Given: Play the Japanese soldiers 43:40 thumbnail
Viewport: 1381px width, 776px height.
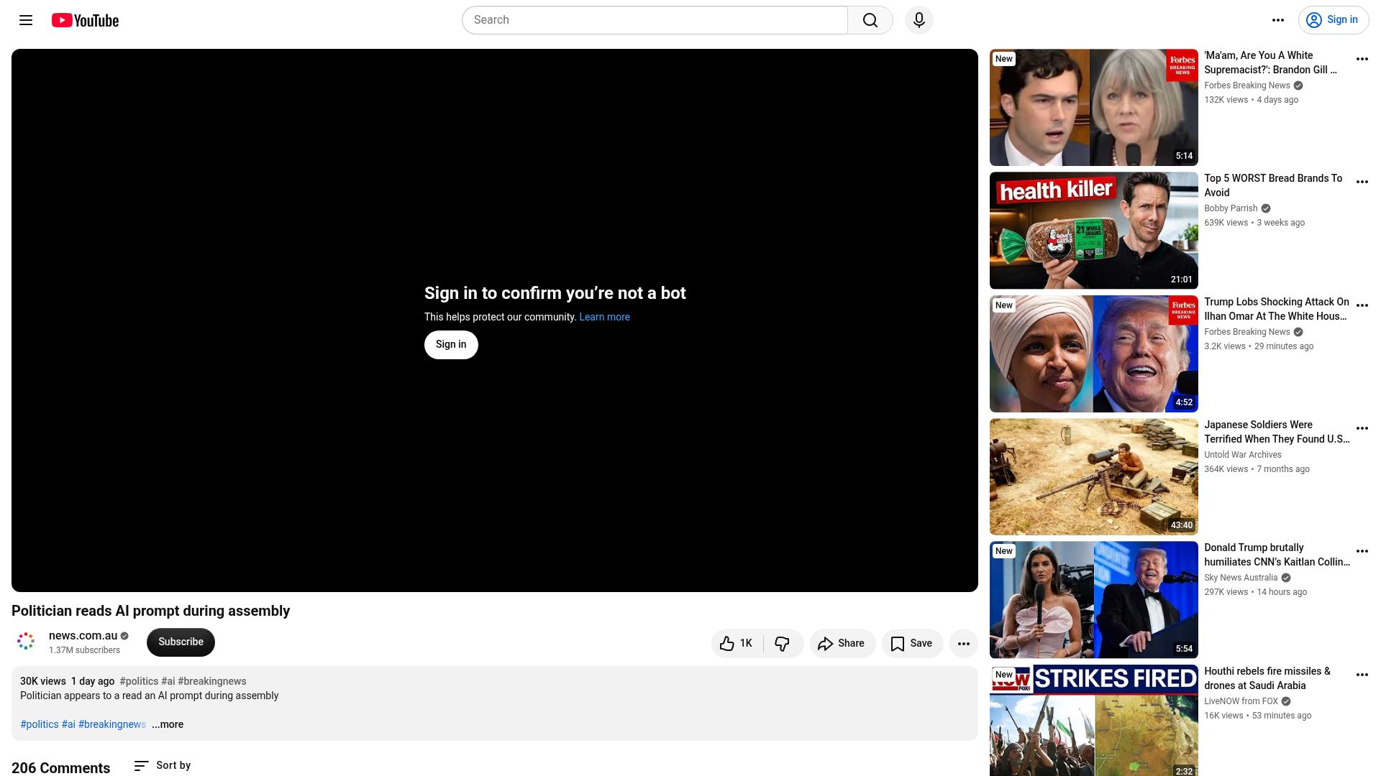Looking at the screenshot, I should pyautogui.click(x=1094, y=477).
